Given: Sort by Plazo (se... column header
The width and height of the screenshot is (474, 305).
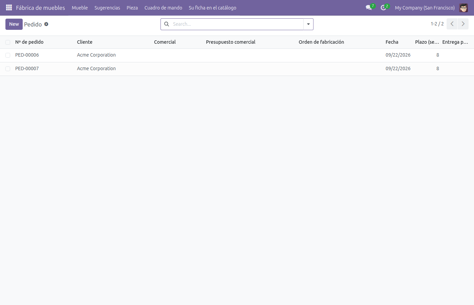Looking at the screenshot, I should (x=427, y=42).
